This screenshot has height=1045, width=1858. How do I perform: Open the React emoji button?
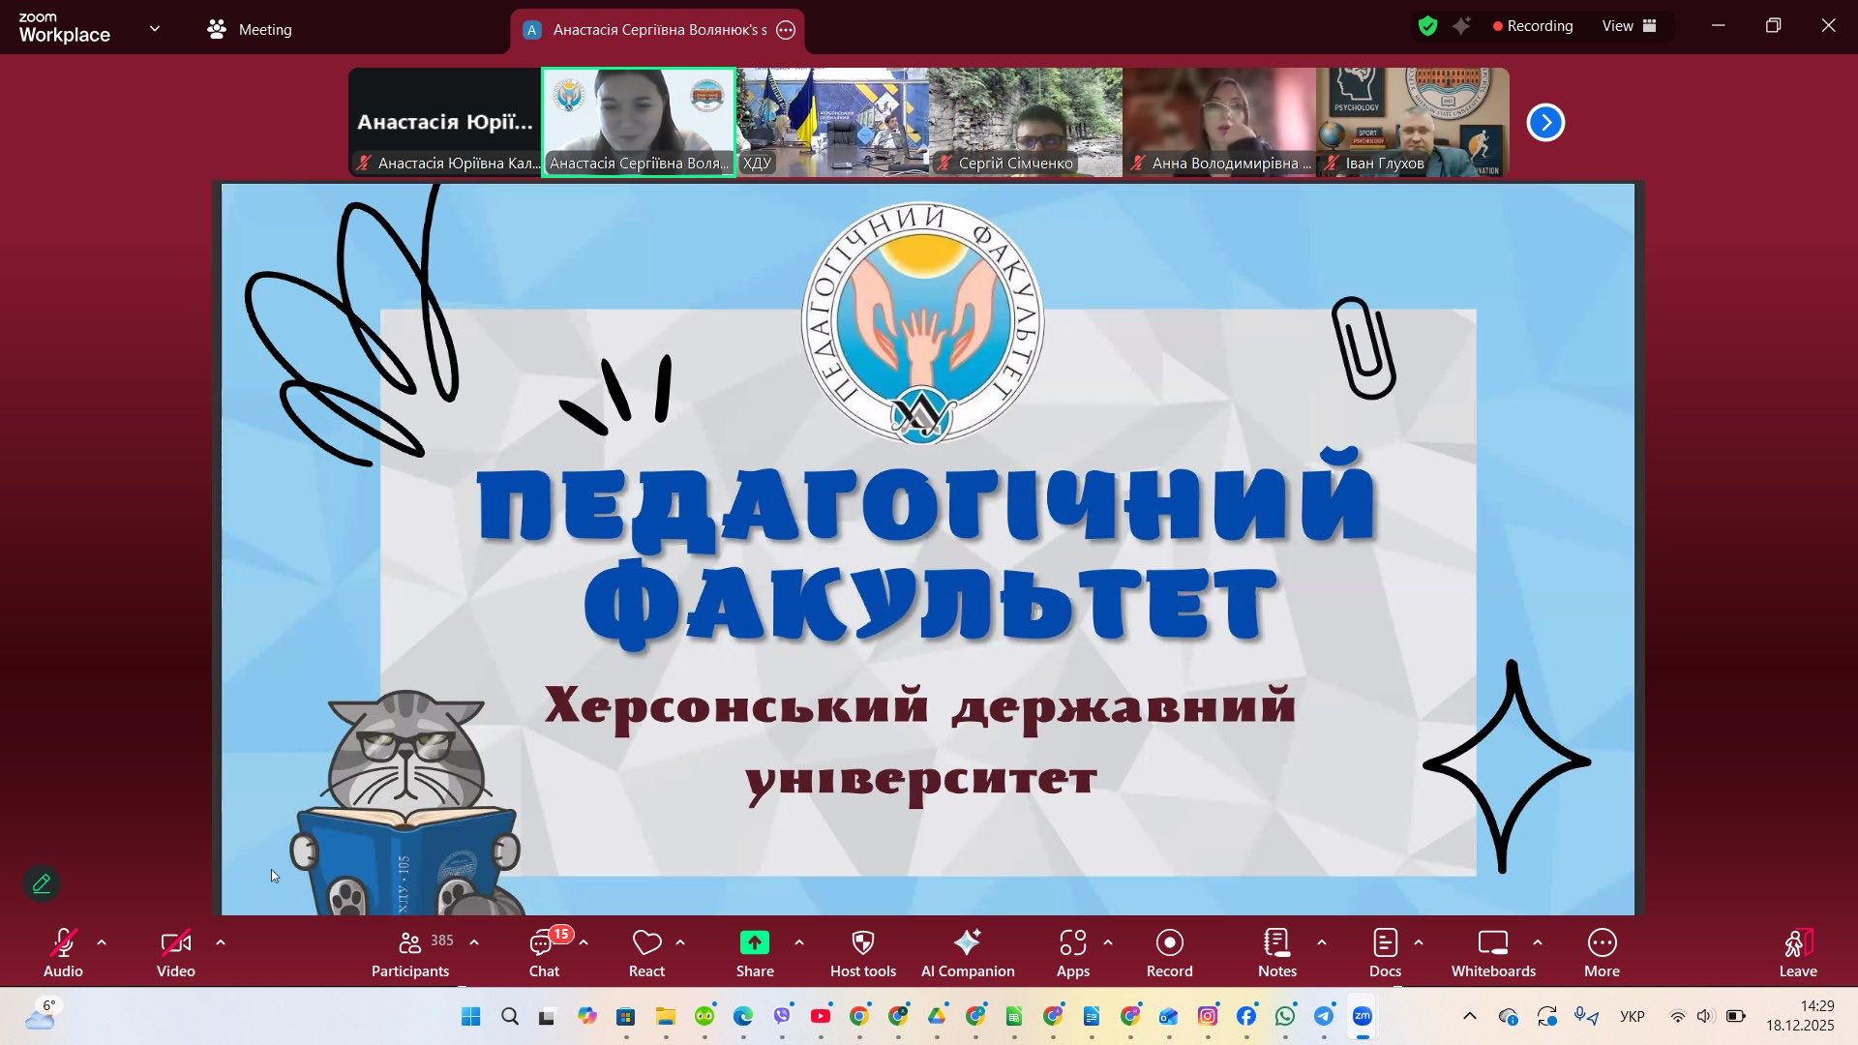pyautogui.click(x=646, y=953)
